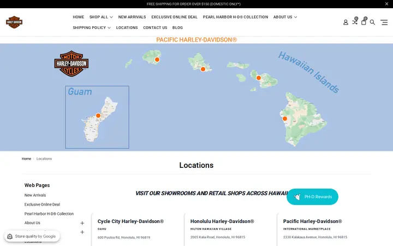Image resolution: width=393 pixels, height=246 pixels.
Task: Select the Harley-Davidson logo on map banner
Action: 72,63
